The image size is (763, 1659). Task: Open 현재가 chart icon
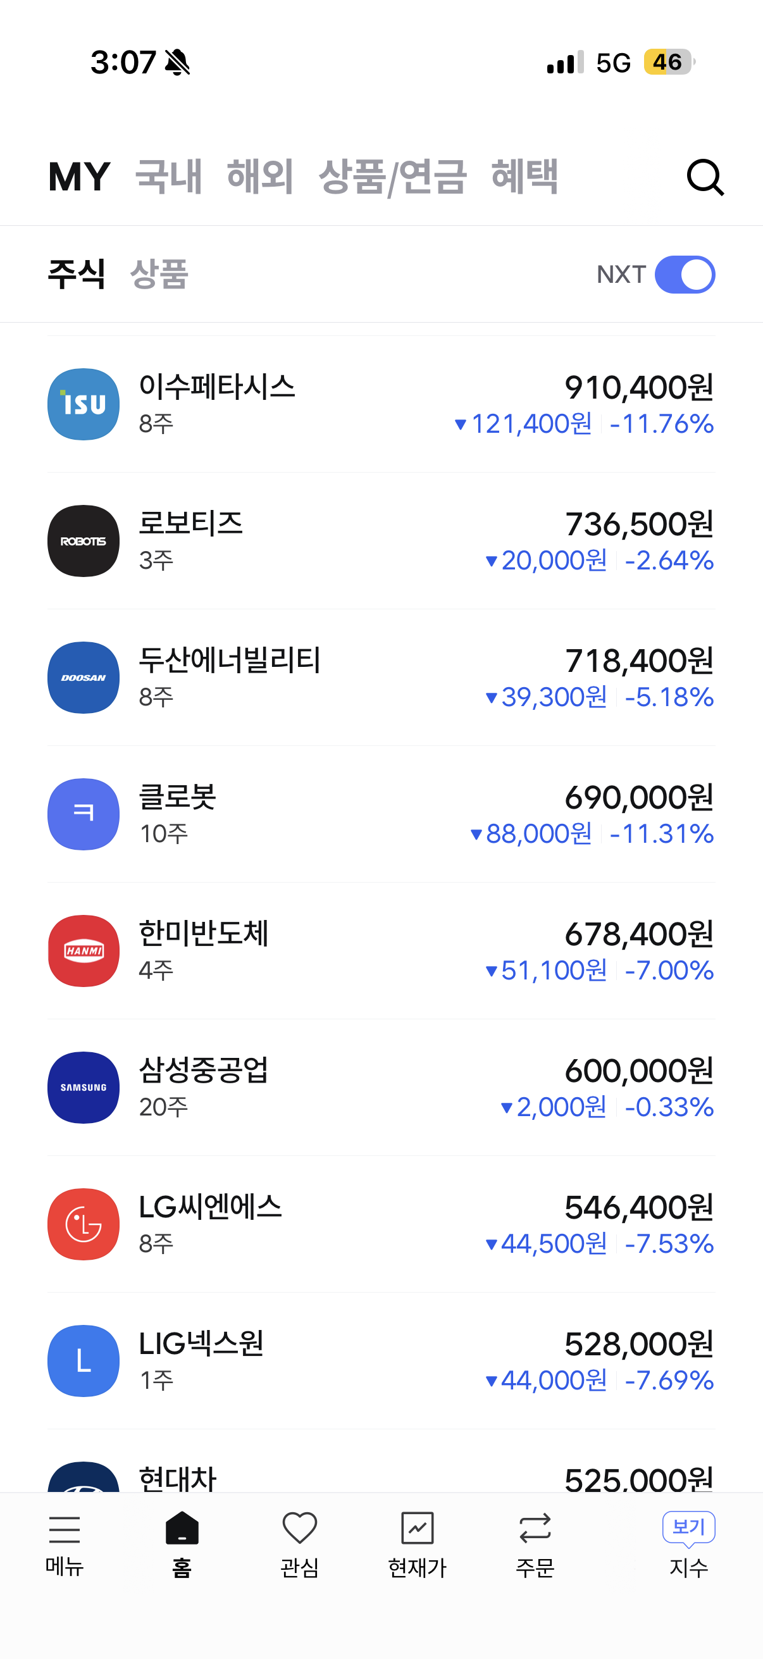click(x=417, y=1529)
